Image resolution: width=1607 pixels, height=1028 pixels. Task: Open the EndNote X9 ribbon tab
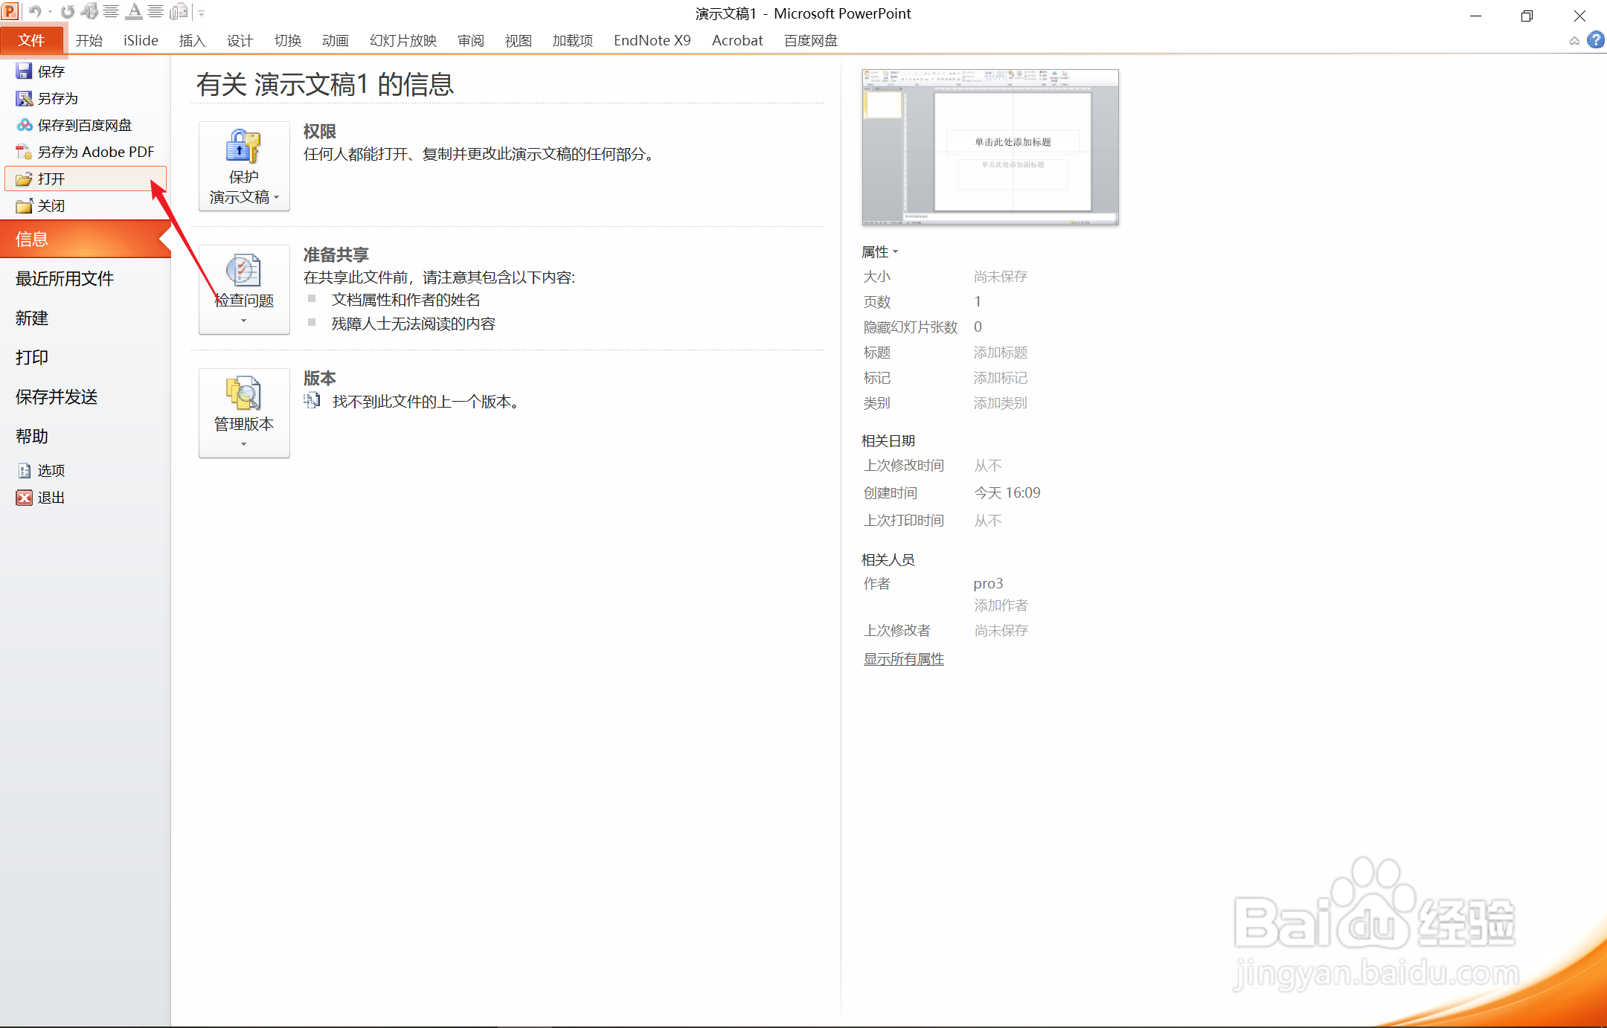pyautogui.click(x=651, y=40)
